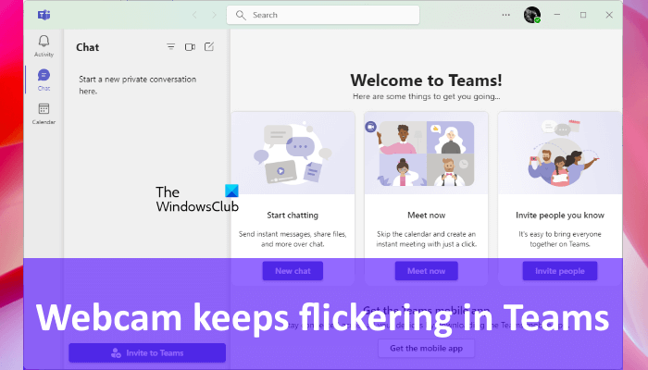Click the Invite to Teams button
This screenshot has height=370, width=648.
147,352
